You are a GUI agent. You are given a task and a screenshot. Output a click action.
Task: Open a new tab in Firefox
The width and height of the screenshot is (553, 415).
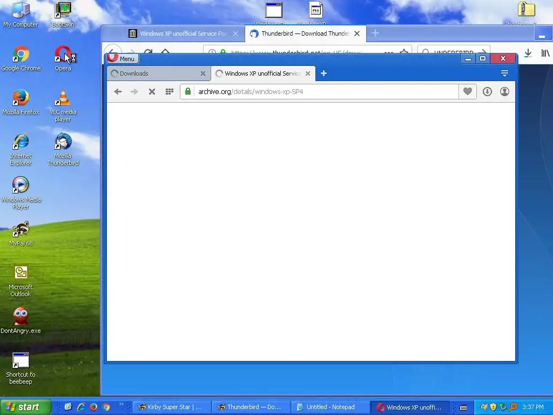pyautogui.click(x=375, y=34)
